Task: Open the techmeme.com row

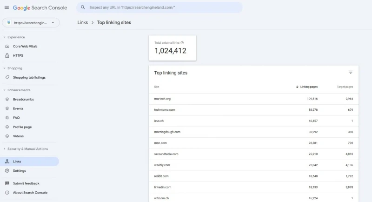Action: point(253,110)
